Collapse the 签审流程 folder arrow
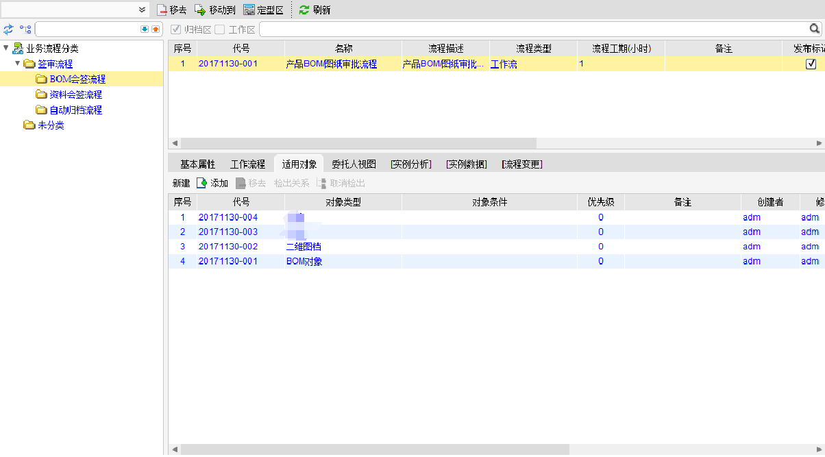 (x=18, y=64)
